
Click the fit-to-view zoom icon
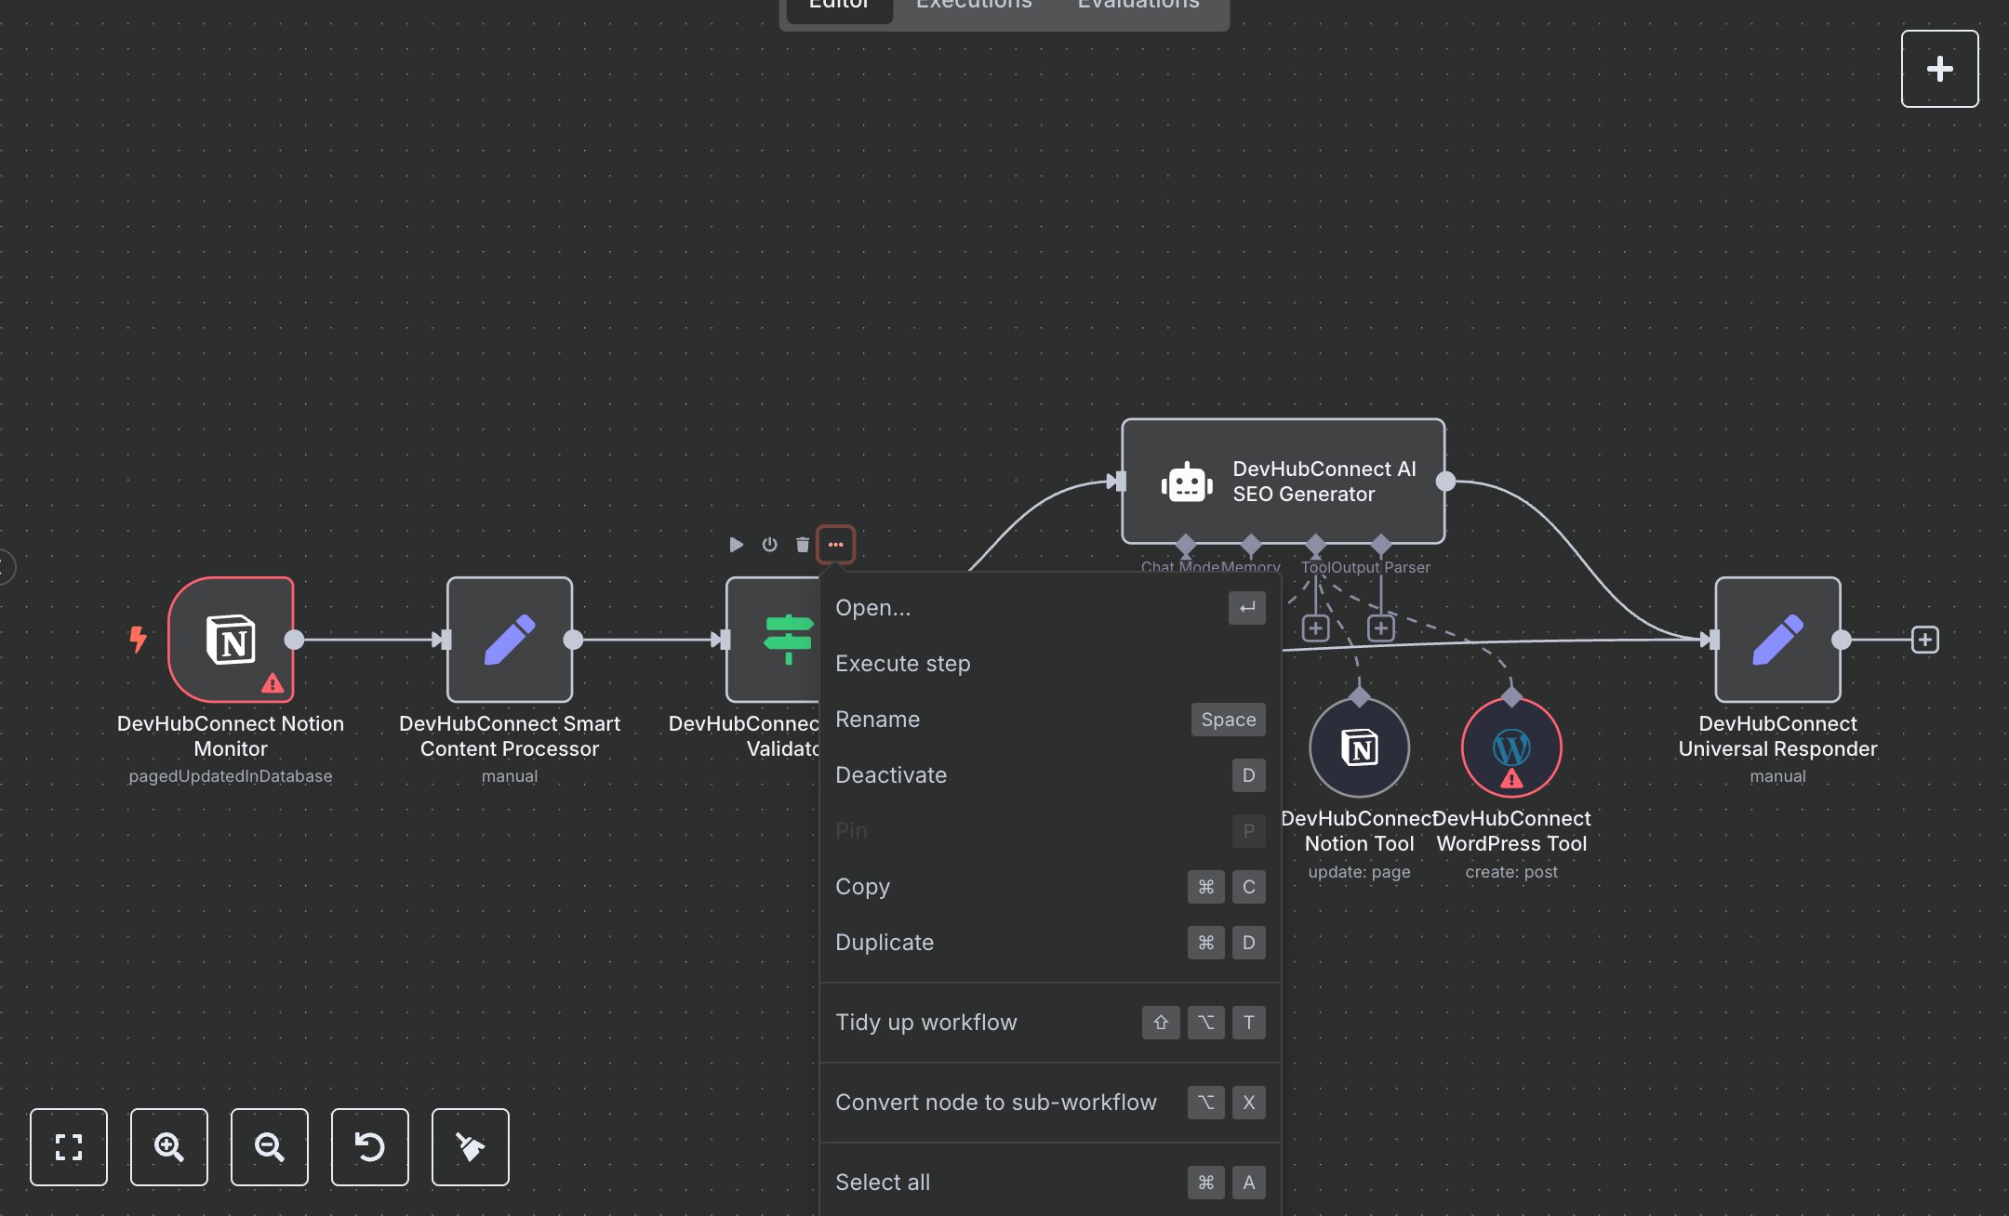(68, 1146)
